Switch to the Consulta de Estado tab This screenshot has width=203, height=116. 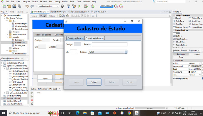pyautogui.click(x=94, y=38)
